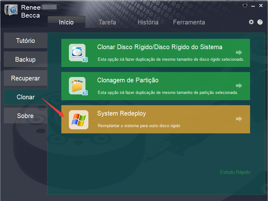
Task: Open the skin changer t-shirt icon
Action: tap(245, 6)
